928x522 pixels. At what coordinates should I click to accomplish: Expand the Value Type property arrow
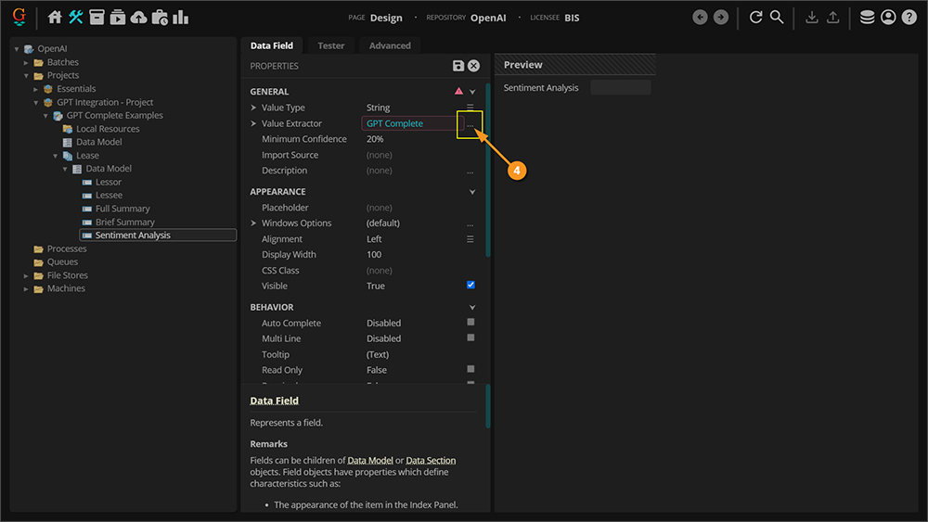coord(253,108)
